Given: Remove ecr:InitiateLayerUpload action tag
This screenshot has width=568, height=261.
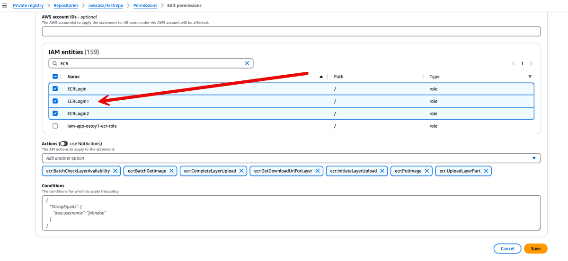Looking at the screenshot, I should (x=382, y=171).
